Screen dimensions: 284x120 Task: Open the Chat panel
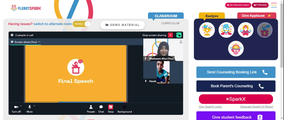101,109
